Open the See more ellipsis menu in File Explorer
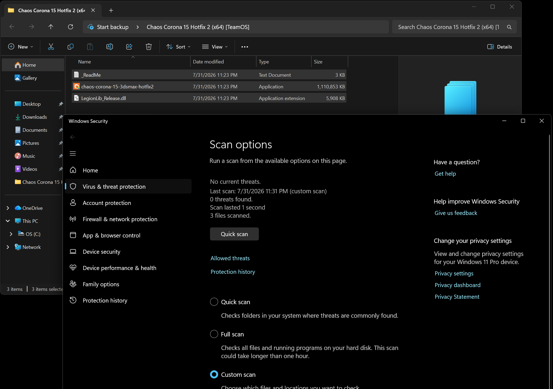This screenshot has height=389, width=553. pyautogui.click(x=245, y=47)
